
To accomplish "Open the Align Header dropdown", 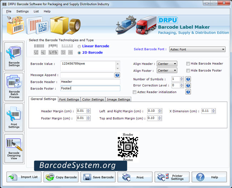I will pyautogui.click(x=167, y=64).
